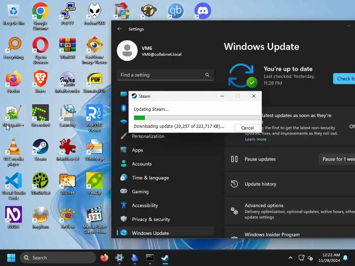This screenshot has height=266, width=355.
Task: Open FastStone Image Viewer shortcut
Action: point(94,50)
